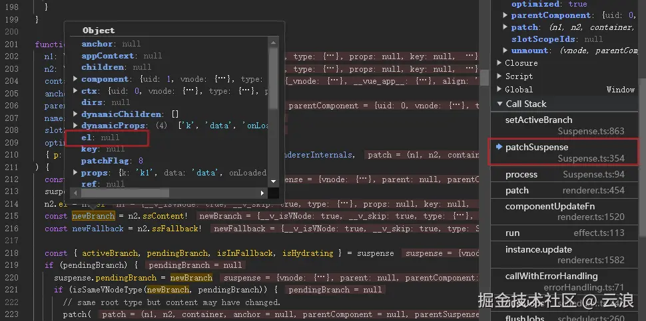
Task: Select componentUpdateFn call stack frame
Action: coord(565,211)
